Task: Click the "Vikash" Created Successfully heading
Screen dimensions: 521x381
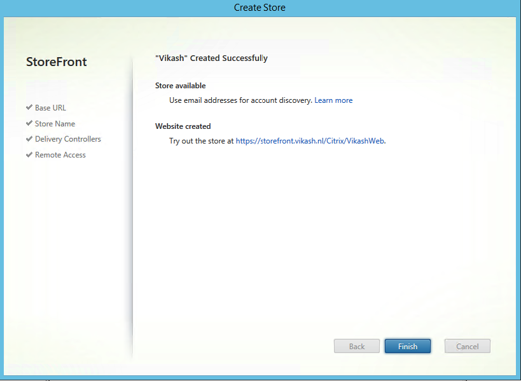Action: [211, 58]
